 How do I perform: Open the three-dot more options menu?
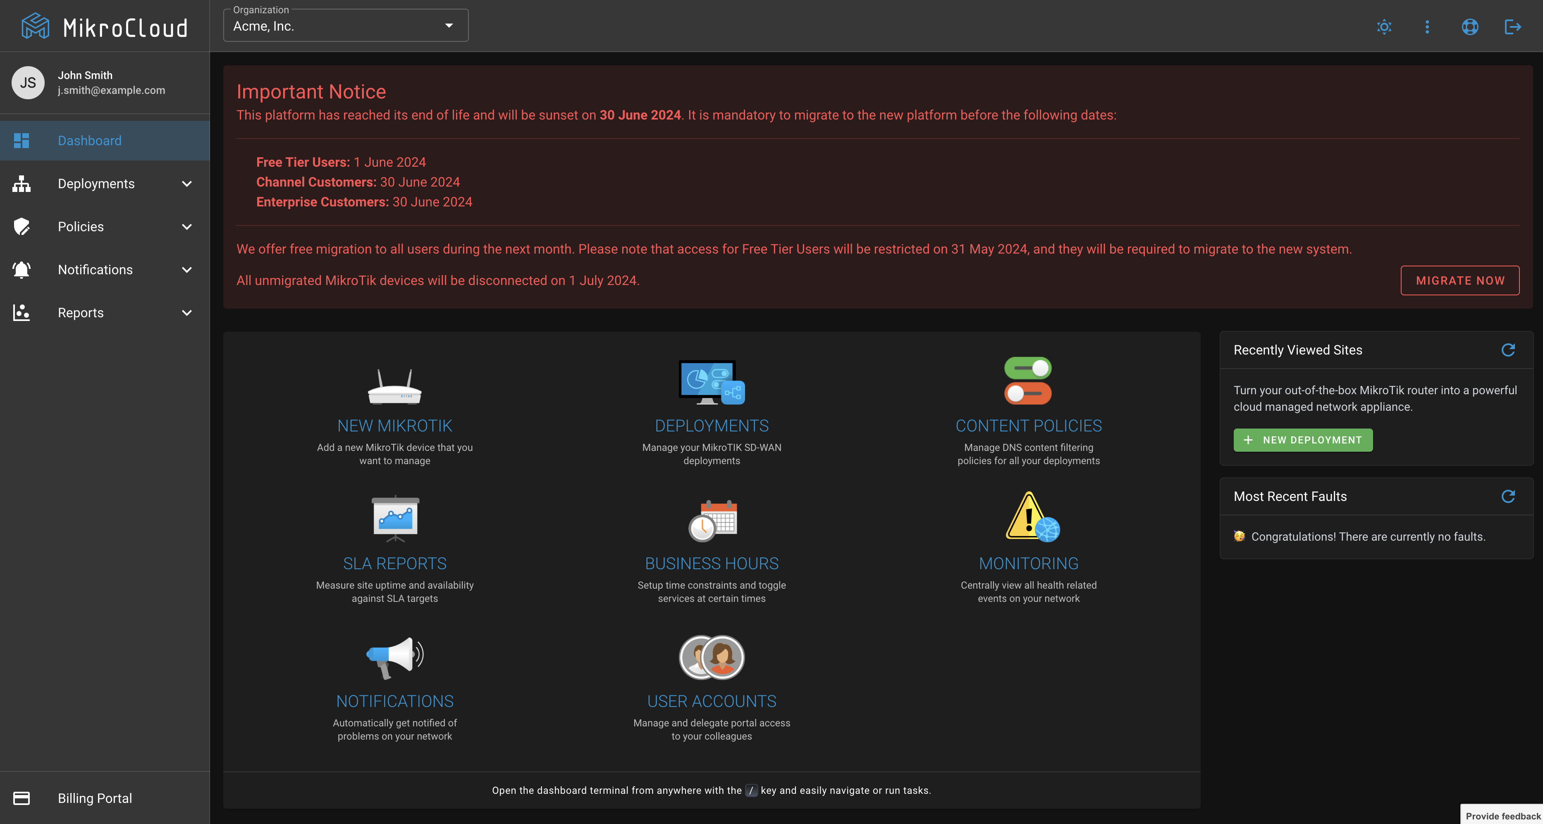tap(1427, 27)
